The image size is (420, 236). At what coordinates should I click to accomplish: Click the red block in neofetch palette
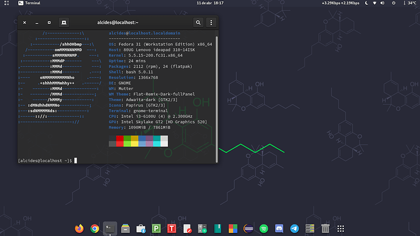pos(120,141)
